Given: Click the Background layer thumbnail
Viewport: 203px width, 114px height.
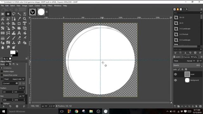Looking at the screenshot, I should (x=187, y=80).
